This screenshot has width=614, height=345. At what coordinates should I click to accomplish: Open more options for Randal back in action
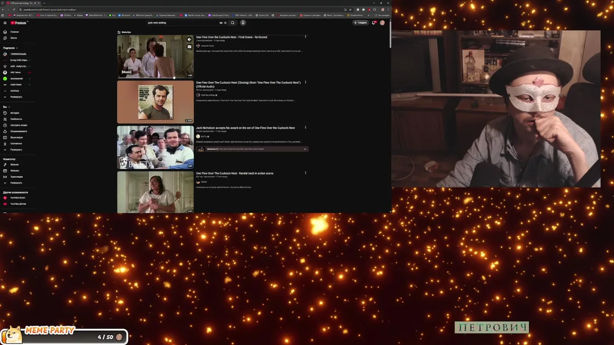coord(306,173)
